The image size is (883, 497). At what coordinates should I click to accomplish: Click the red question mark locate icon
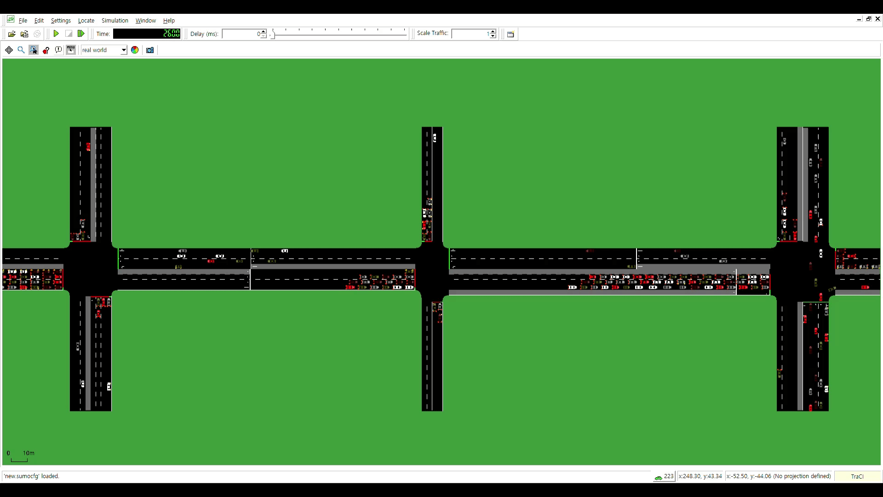(46, 50)
